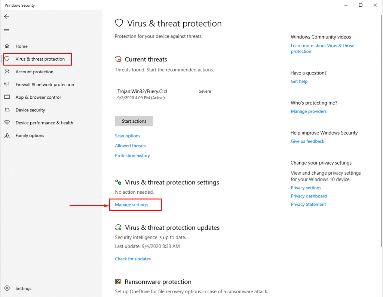
Task: Open the Manage providers link
Action: [309, 111]
